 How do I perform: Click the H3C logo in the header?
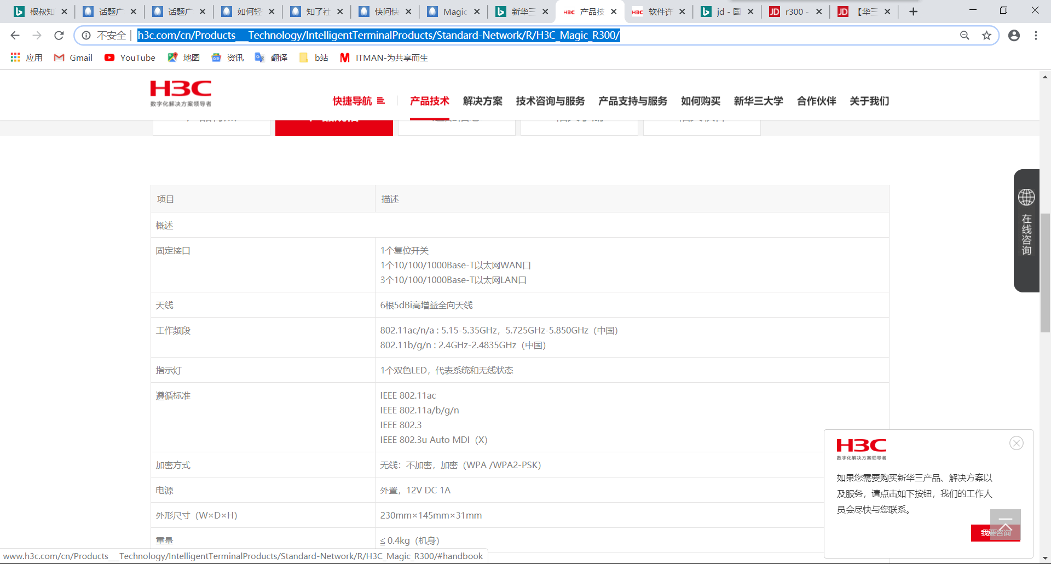181,93
